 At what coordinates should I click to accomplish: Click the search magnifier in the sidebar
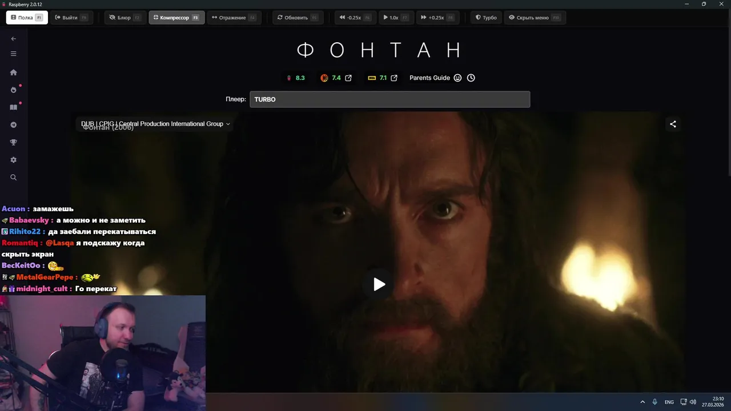14,178
